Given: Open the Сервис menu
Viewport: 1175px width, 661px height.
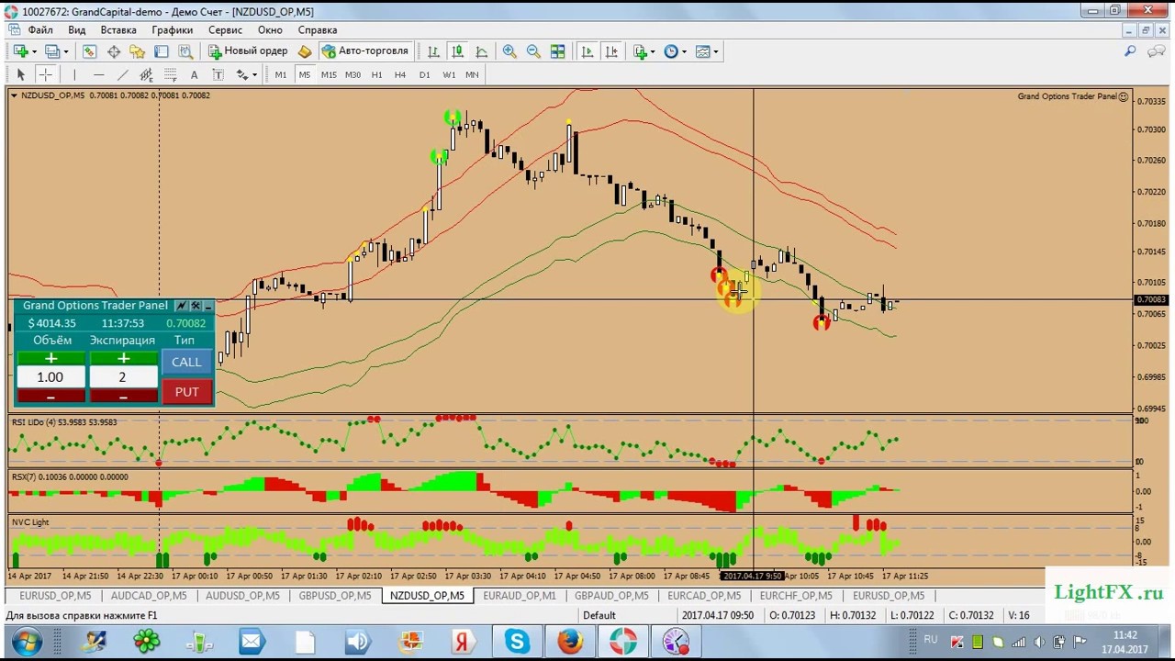Looking at the screenshot, I should (226, 30).
